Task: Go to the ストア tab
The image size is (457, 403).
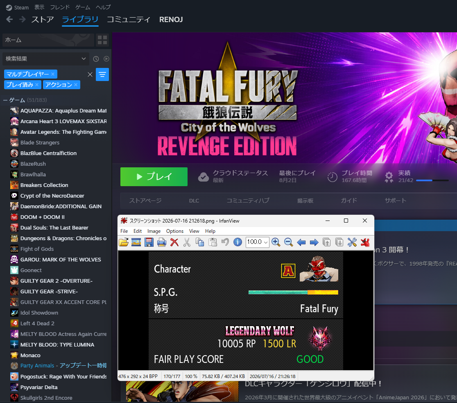Action: coord(43,20)
